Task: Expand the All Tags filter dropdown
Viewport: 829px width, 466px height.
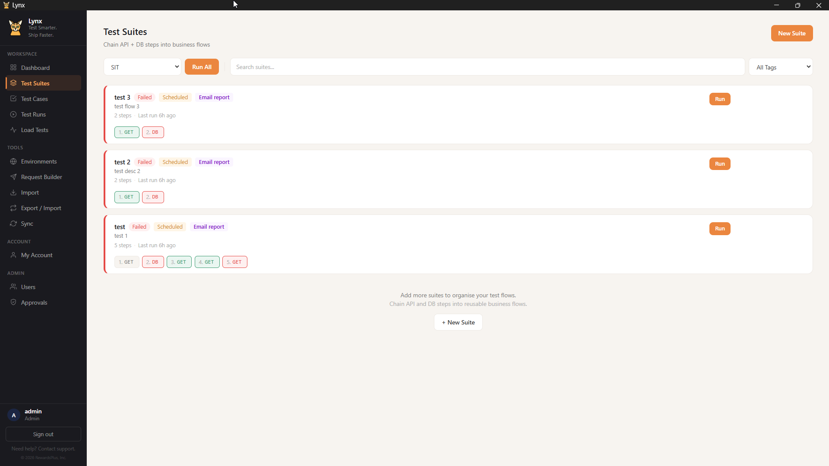Action: [x=781, y=67]
